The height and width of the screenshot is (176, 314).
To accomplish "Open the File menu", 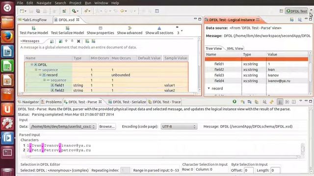I will pyautogui.click(x=20, y=3).
